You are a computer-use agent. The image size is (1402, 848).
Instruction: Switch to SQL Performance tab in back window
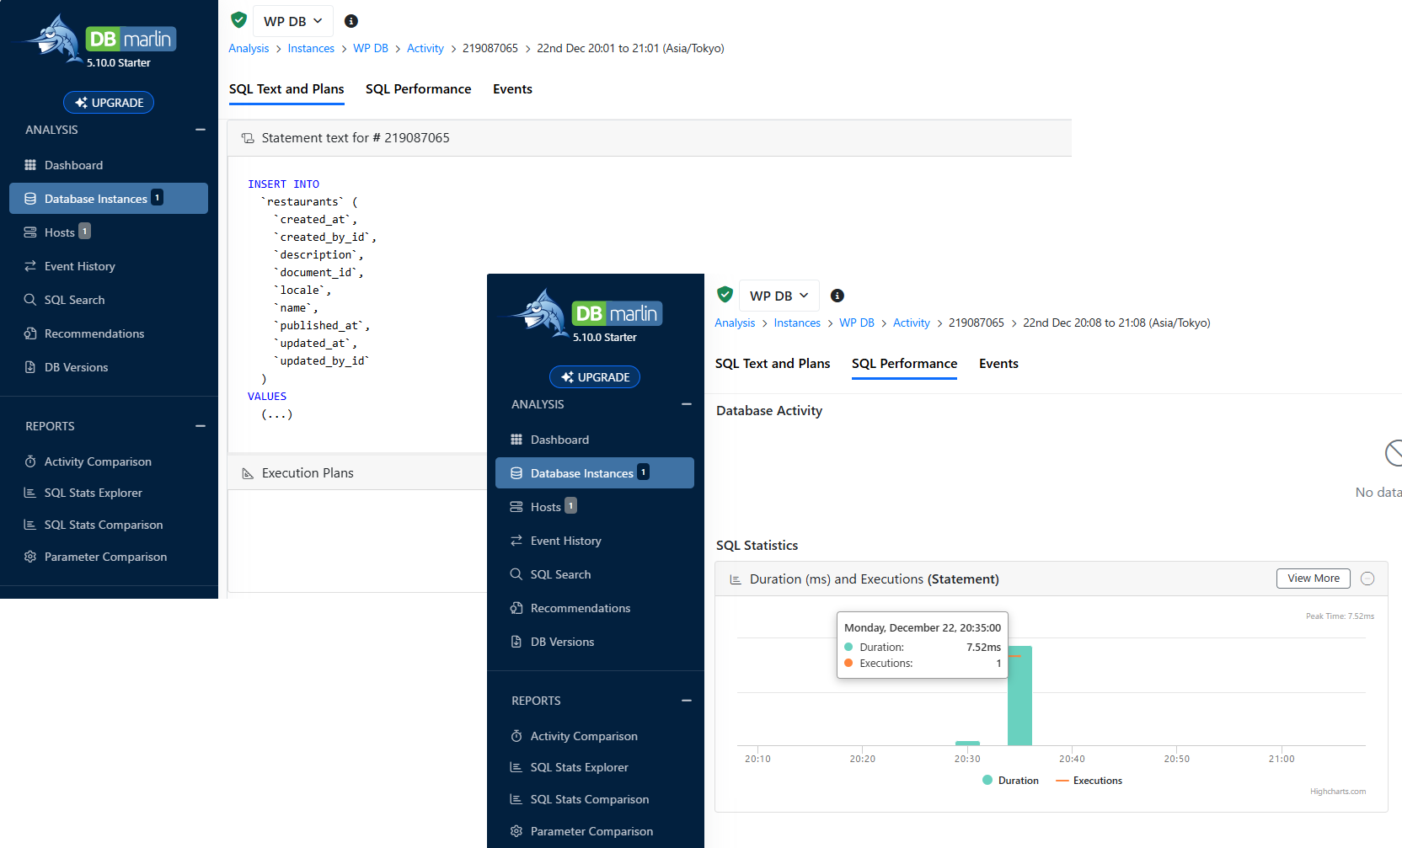pyautogui.click(x=419, y=89)
